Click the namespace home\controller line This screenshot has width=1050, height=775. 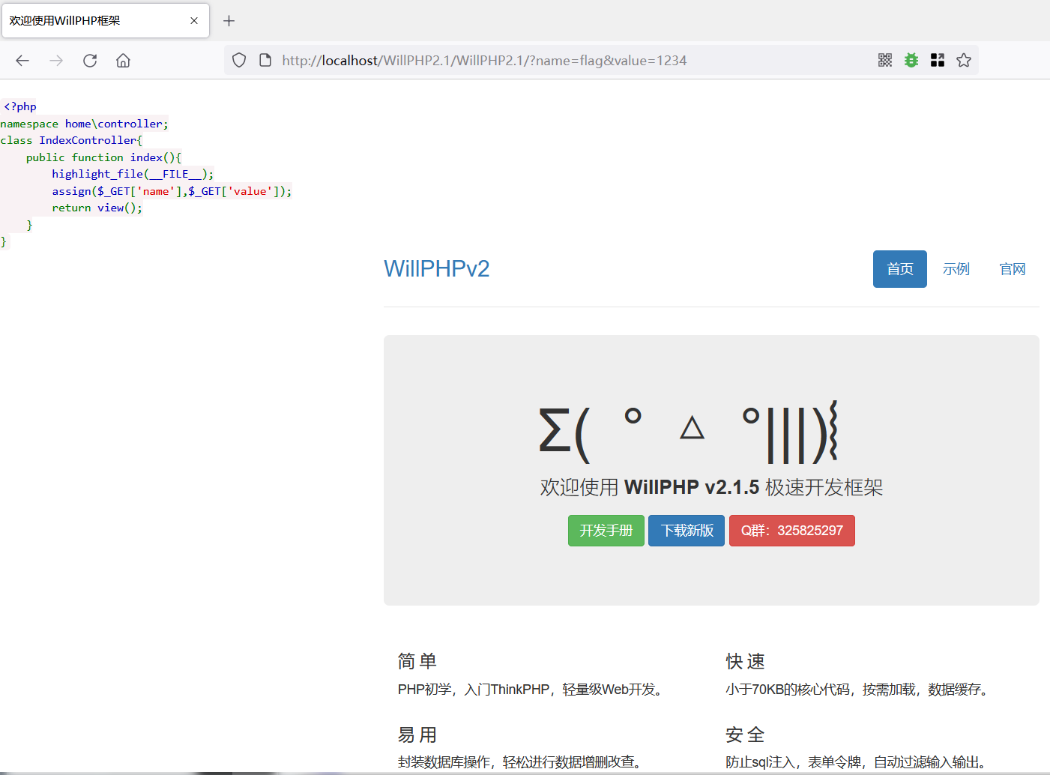(x=85, y=124)
